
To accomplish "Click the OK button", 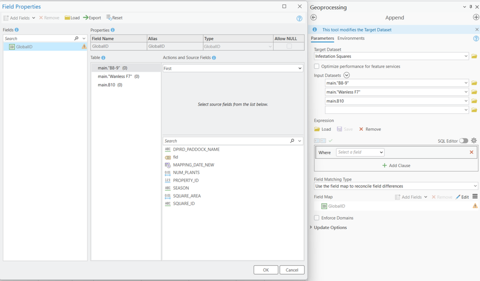I will pos(266,270).
